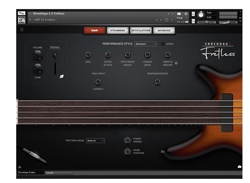Screen dimensions: 250x183
Task: Enable the MONO checkbox
Action: point(163,44)
